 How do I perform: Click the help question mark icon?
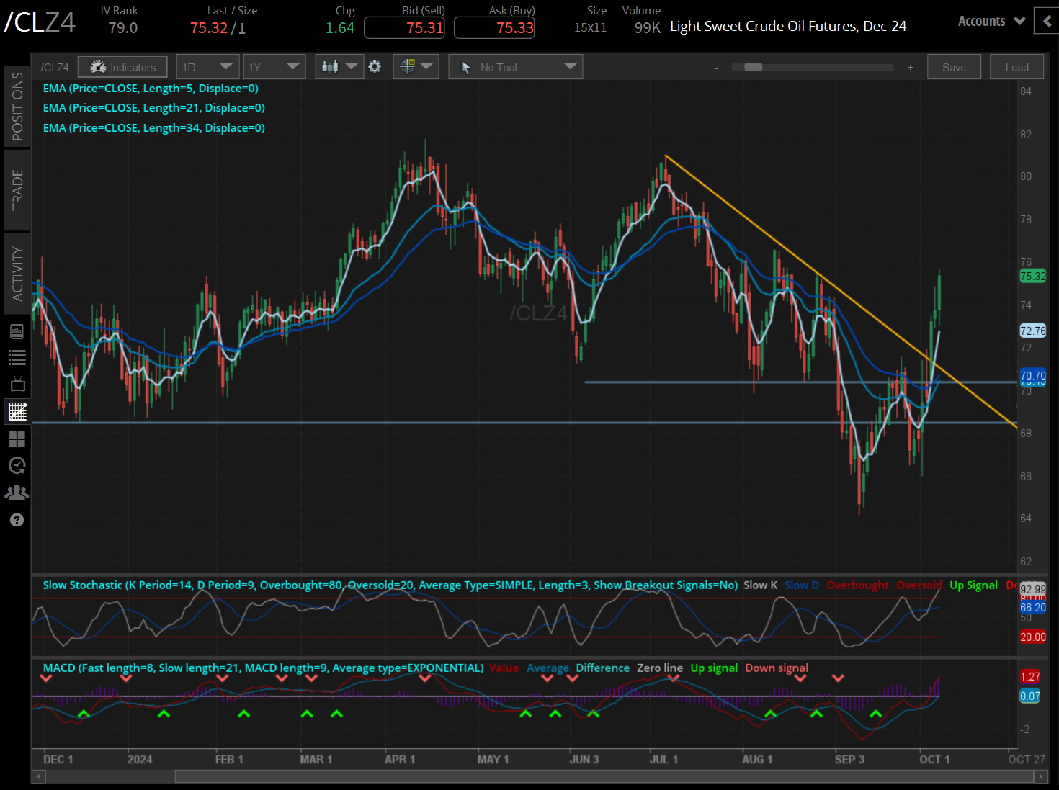click(x=17, y=520)
